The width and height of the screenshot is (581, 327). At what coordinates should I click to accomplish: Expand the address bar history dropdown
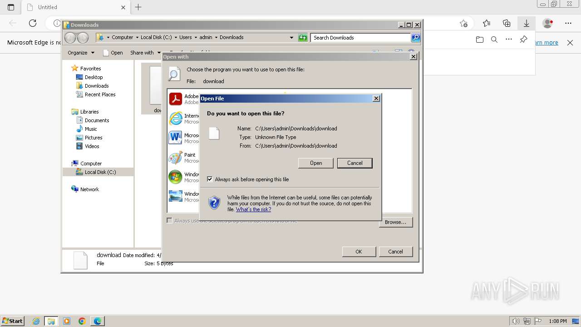(x=291, y=38)
